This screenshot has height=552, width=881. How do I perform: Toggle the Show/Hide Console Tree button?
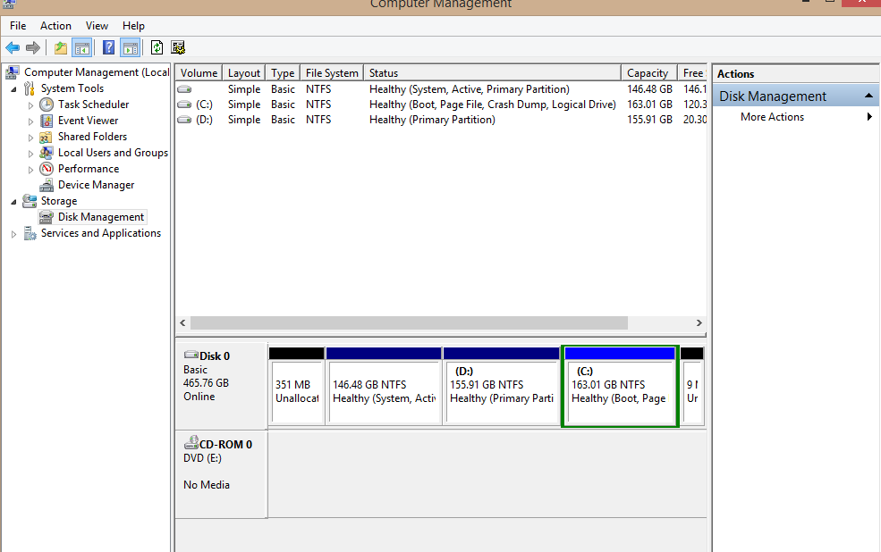(82, 48)
